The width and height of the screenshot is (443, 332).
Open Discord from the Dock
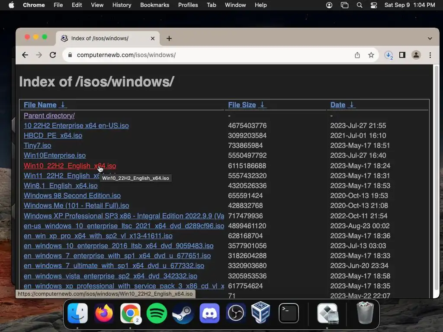209,313
